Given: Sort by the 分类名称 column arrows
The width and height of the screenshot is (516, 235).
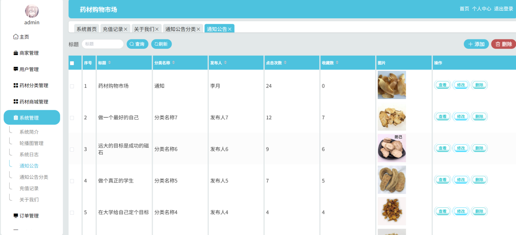Looking at the screenshot, I should pyautogui.click(x=174, y=63).
